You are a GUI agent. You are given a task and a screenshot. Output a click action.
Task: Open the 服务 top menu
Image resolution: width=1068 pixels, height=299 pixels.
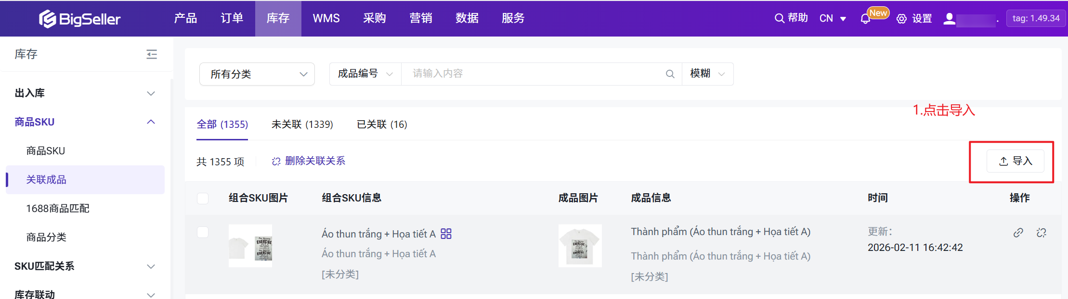pyautogui.click(x=513, y=18)
